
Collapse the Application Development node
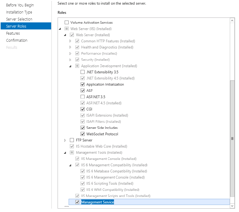pos(70,66)
